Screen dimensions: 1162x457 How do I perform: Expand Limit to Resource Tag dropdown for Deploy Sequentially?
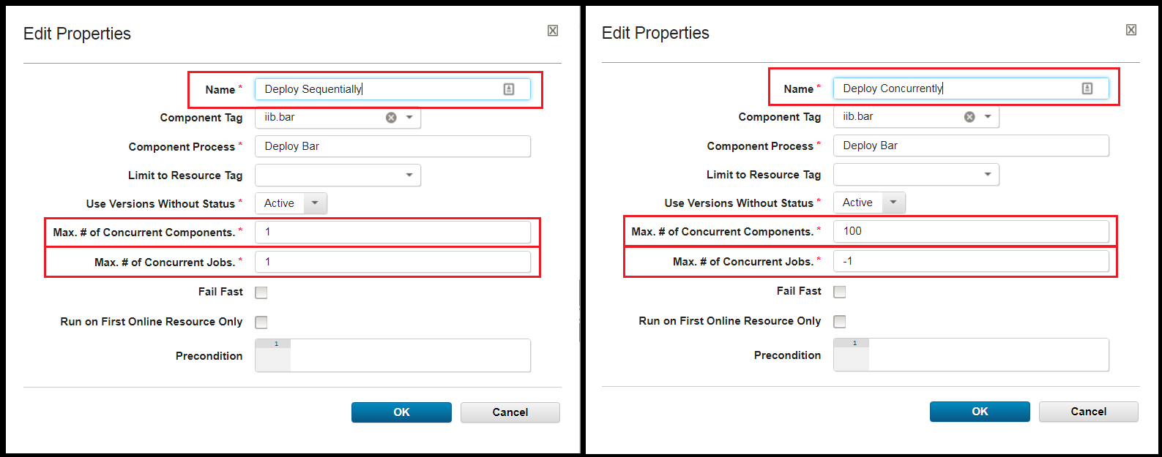tap(409, 175)
